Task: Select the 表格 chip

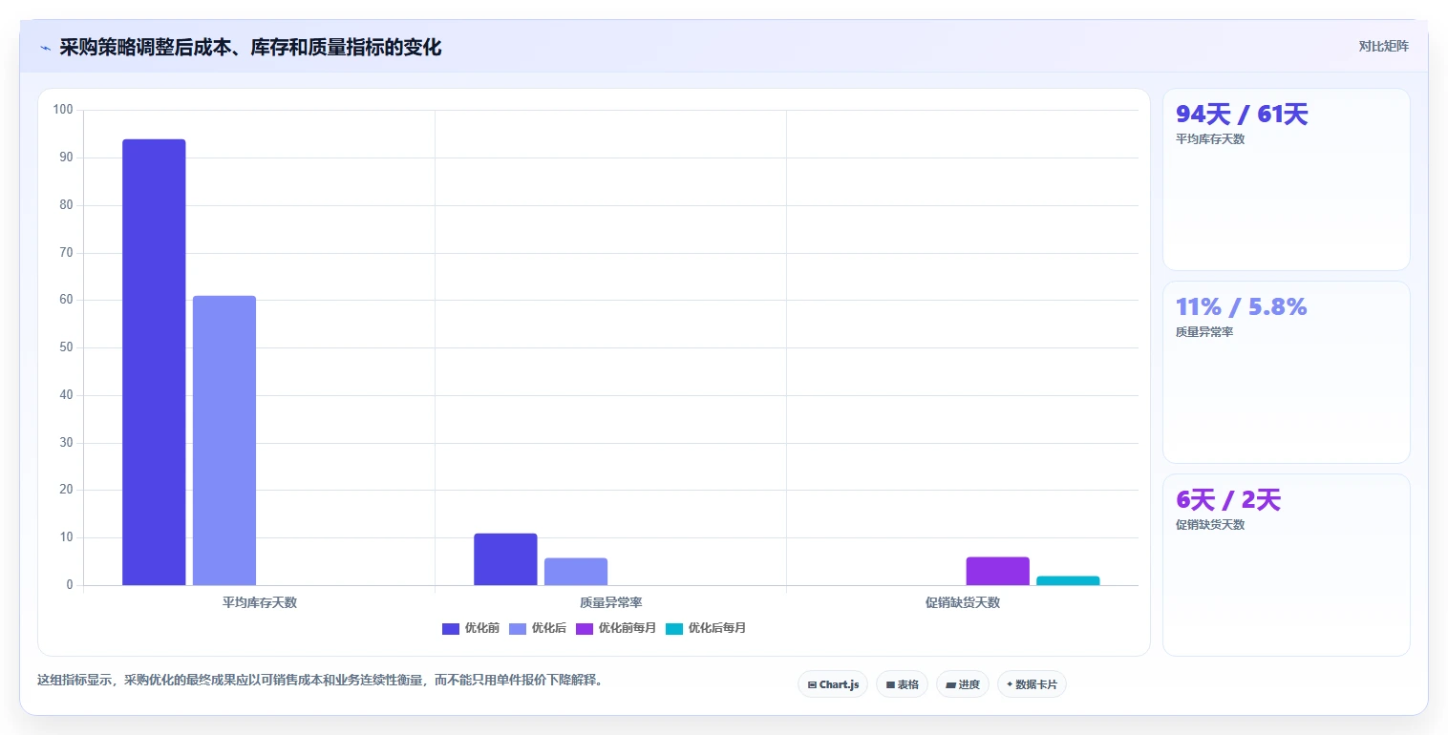Action: point(902,684)
